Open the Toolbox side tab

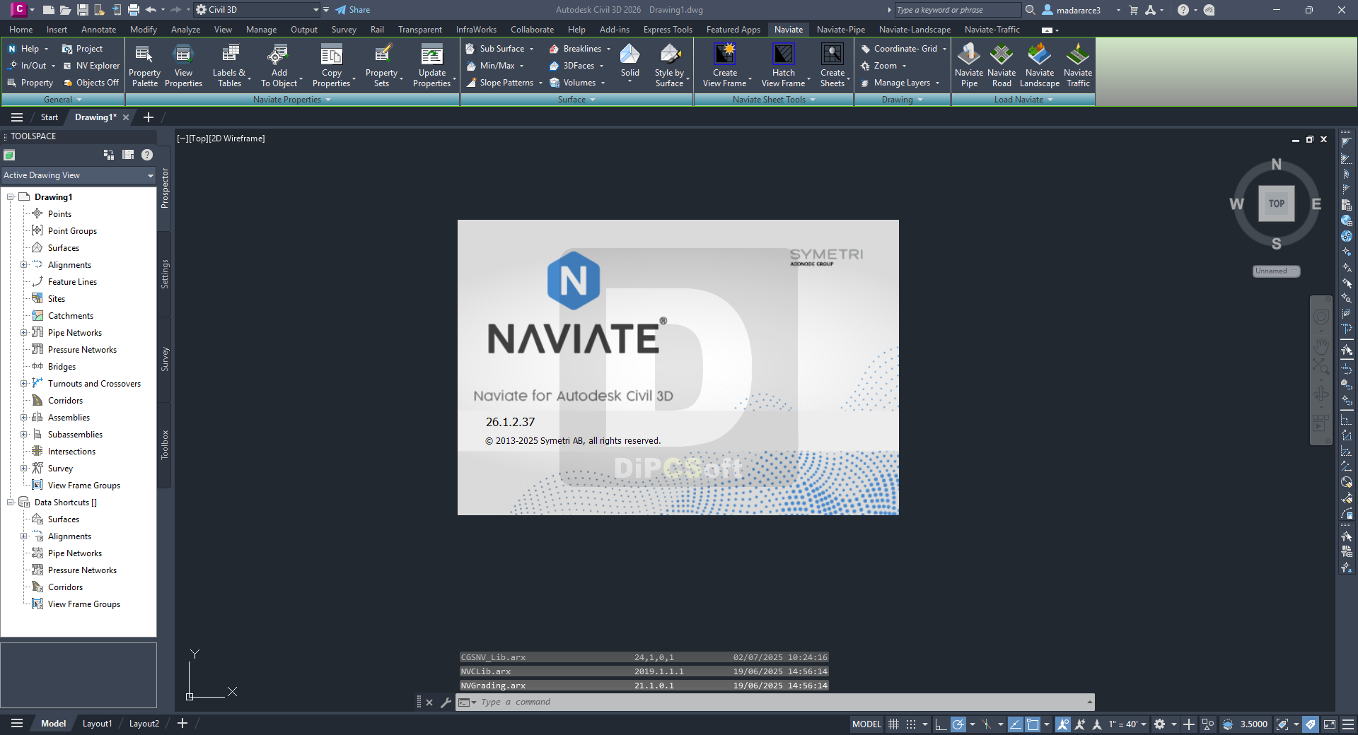(x=165, y=445)
